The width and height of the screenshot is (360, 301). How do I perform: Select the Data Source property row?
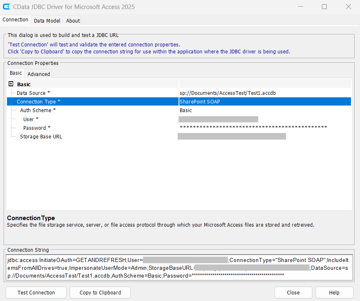[33, 93]
